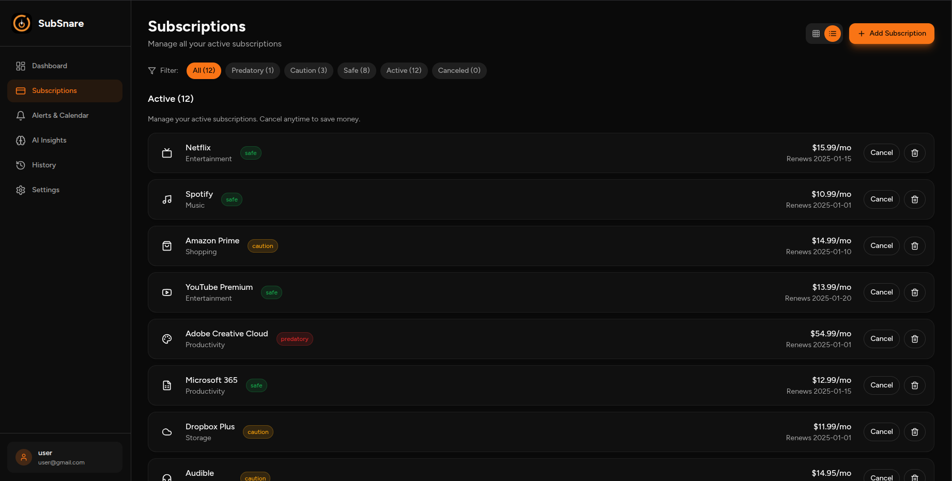Click Dropbox Plus caution badge
The image size is (952, 481).
point(258,432)
